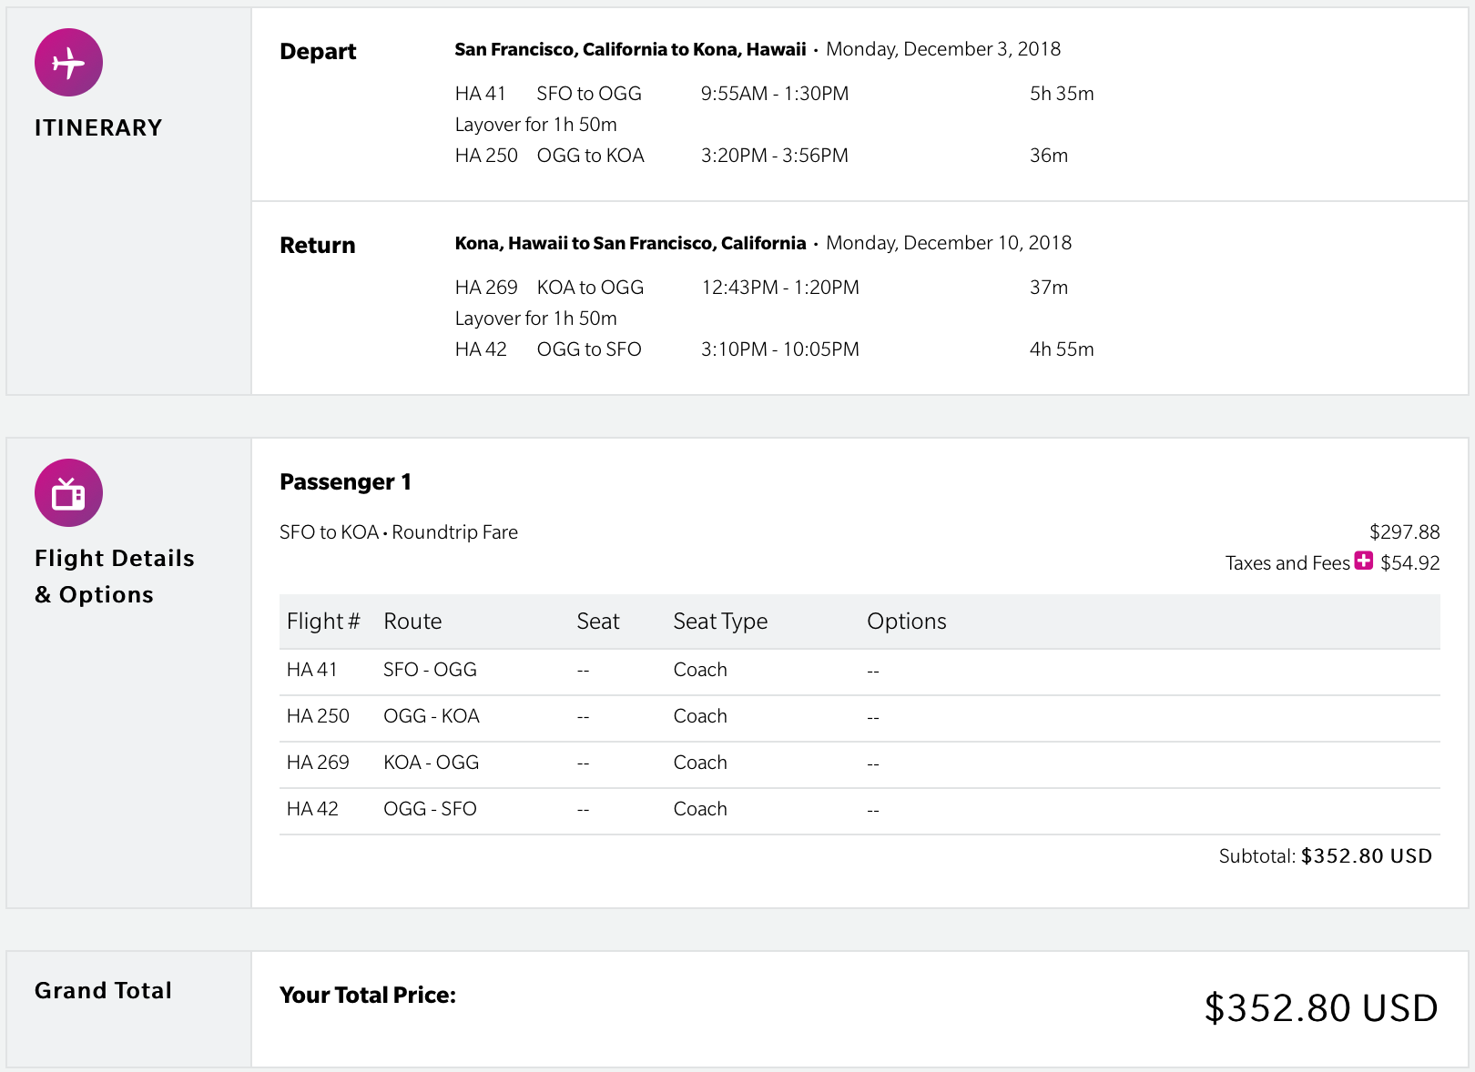Viewport: 1475px width, 1072px height.
Task: Click HA 269 in flights table
Action: 318,763
